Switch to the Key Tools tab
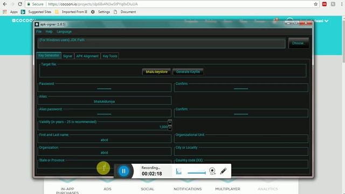The width and height of the screenshot is (345, 194). 110,56
